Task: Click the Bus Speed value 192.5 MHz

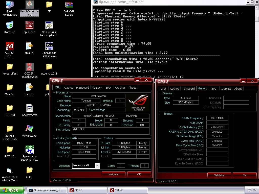Action: click(x=84, y=152)
